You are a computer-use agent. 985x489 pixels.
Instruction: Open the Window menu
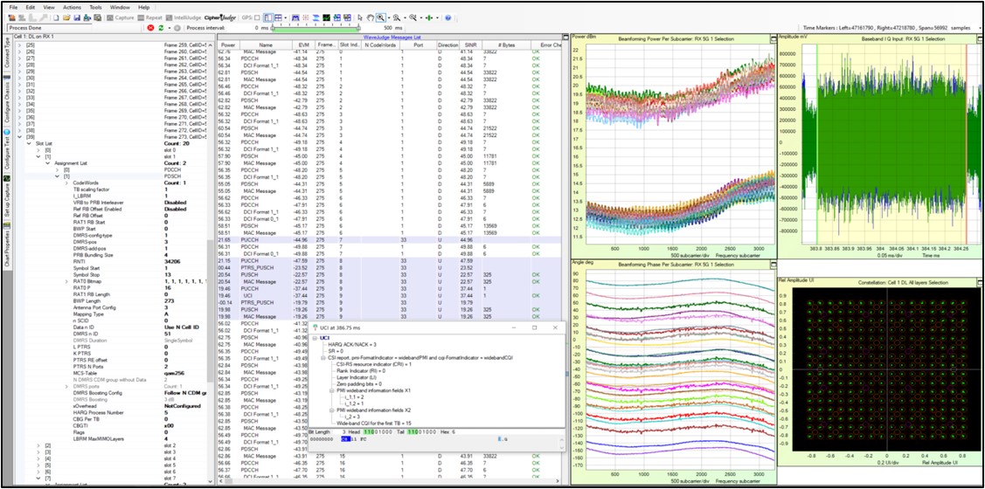coord(120,7)
